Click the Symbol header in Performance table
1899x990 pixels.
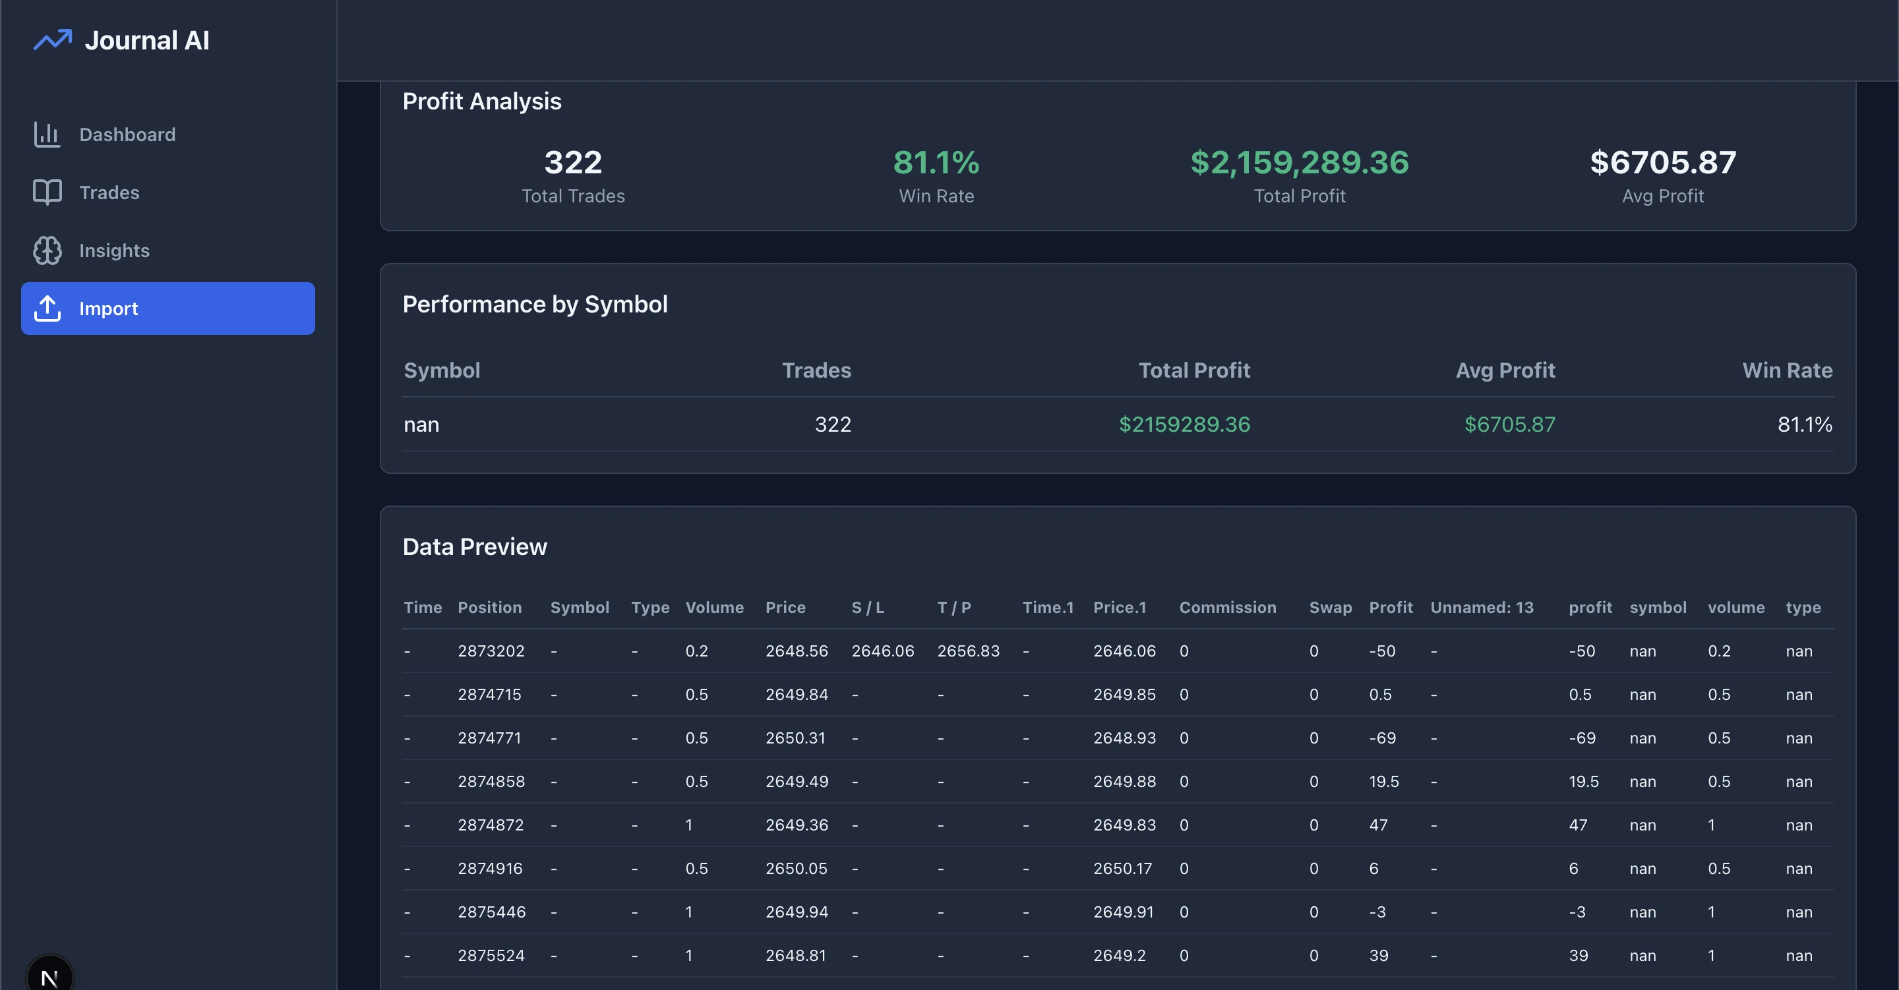click(442, 370)
